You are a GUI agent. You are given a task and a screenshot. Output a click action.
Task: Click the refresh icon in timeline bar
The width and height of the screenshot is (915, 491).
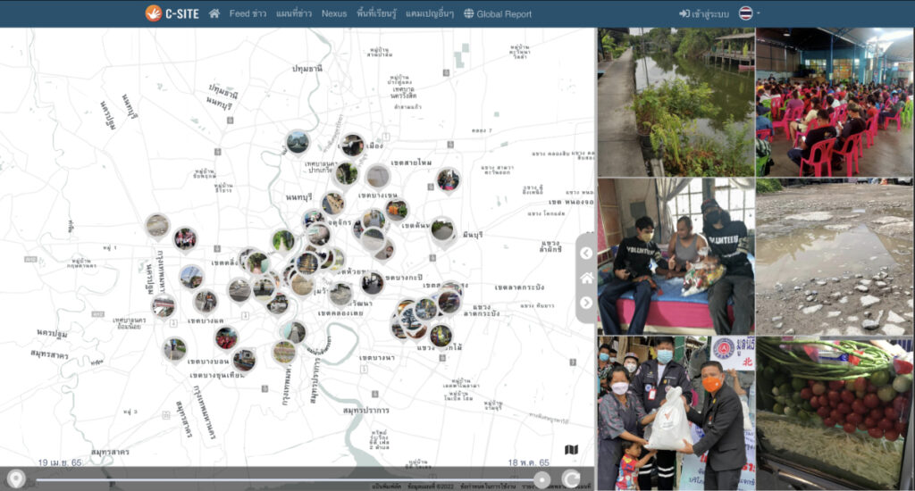tap(571, 479)
